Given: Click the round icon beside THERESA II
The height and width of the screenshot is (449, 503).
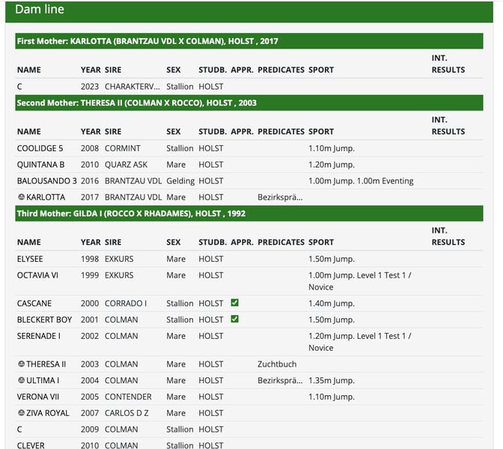Looking at the screenshot, I should point(21,364).
